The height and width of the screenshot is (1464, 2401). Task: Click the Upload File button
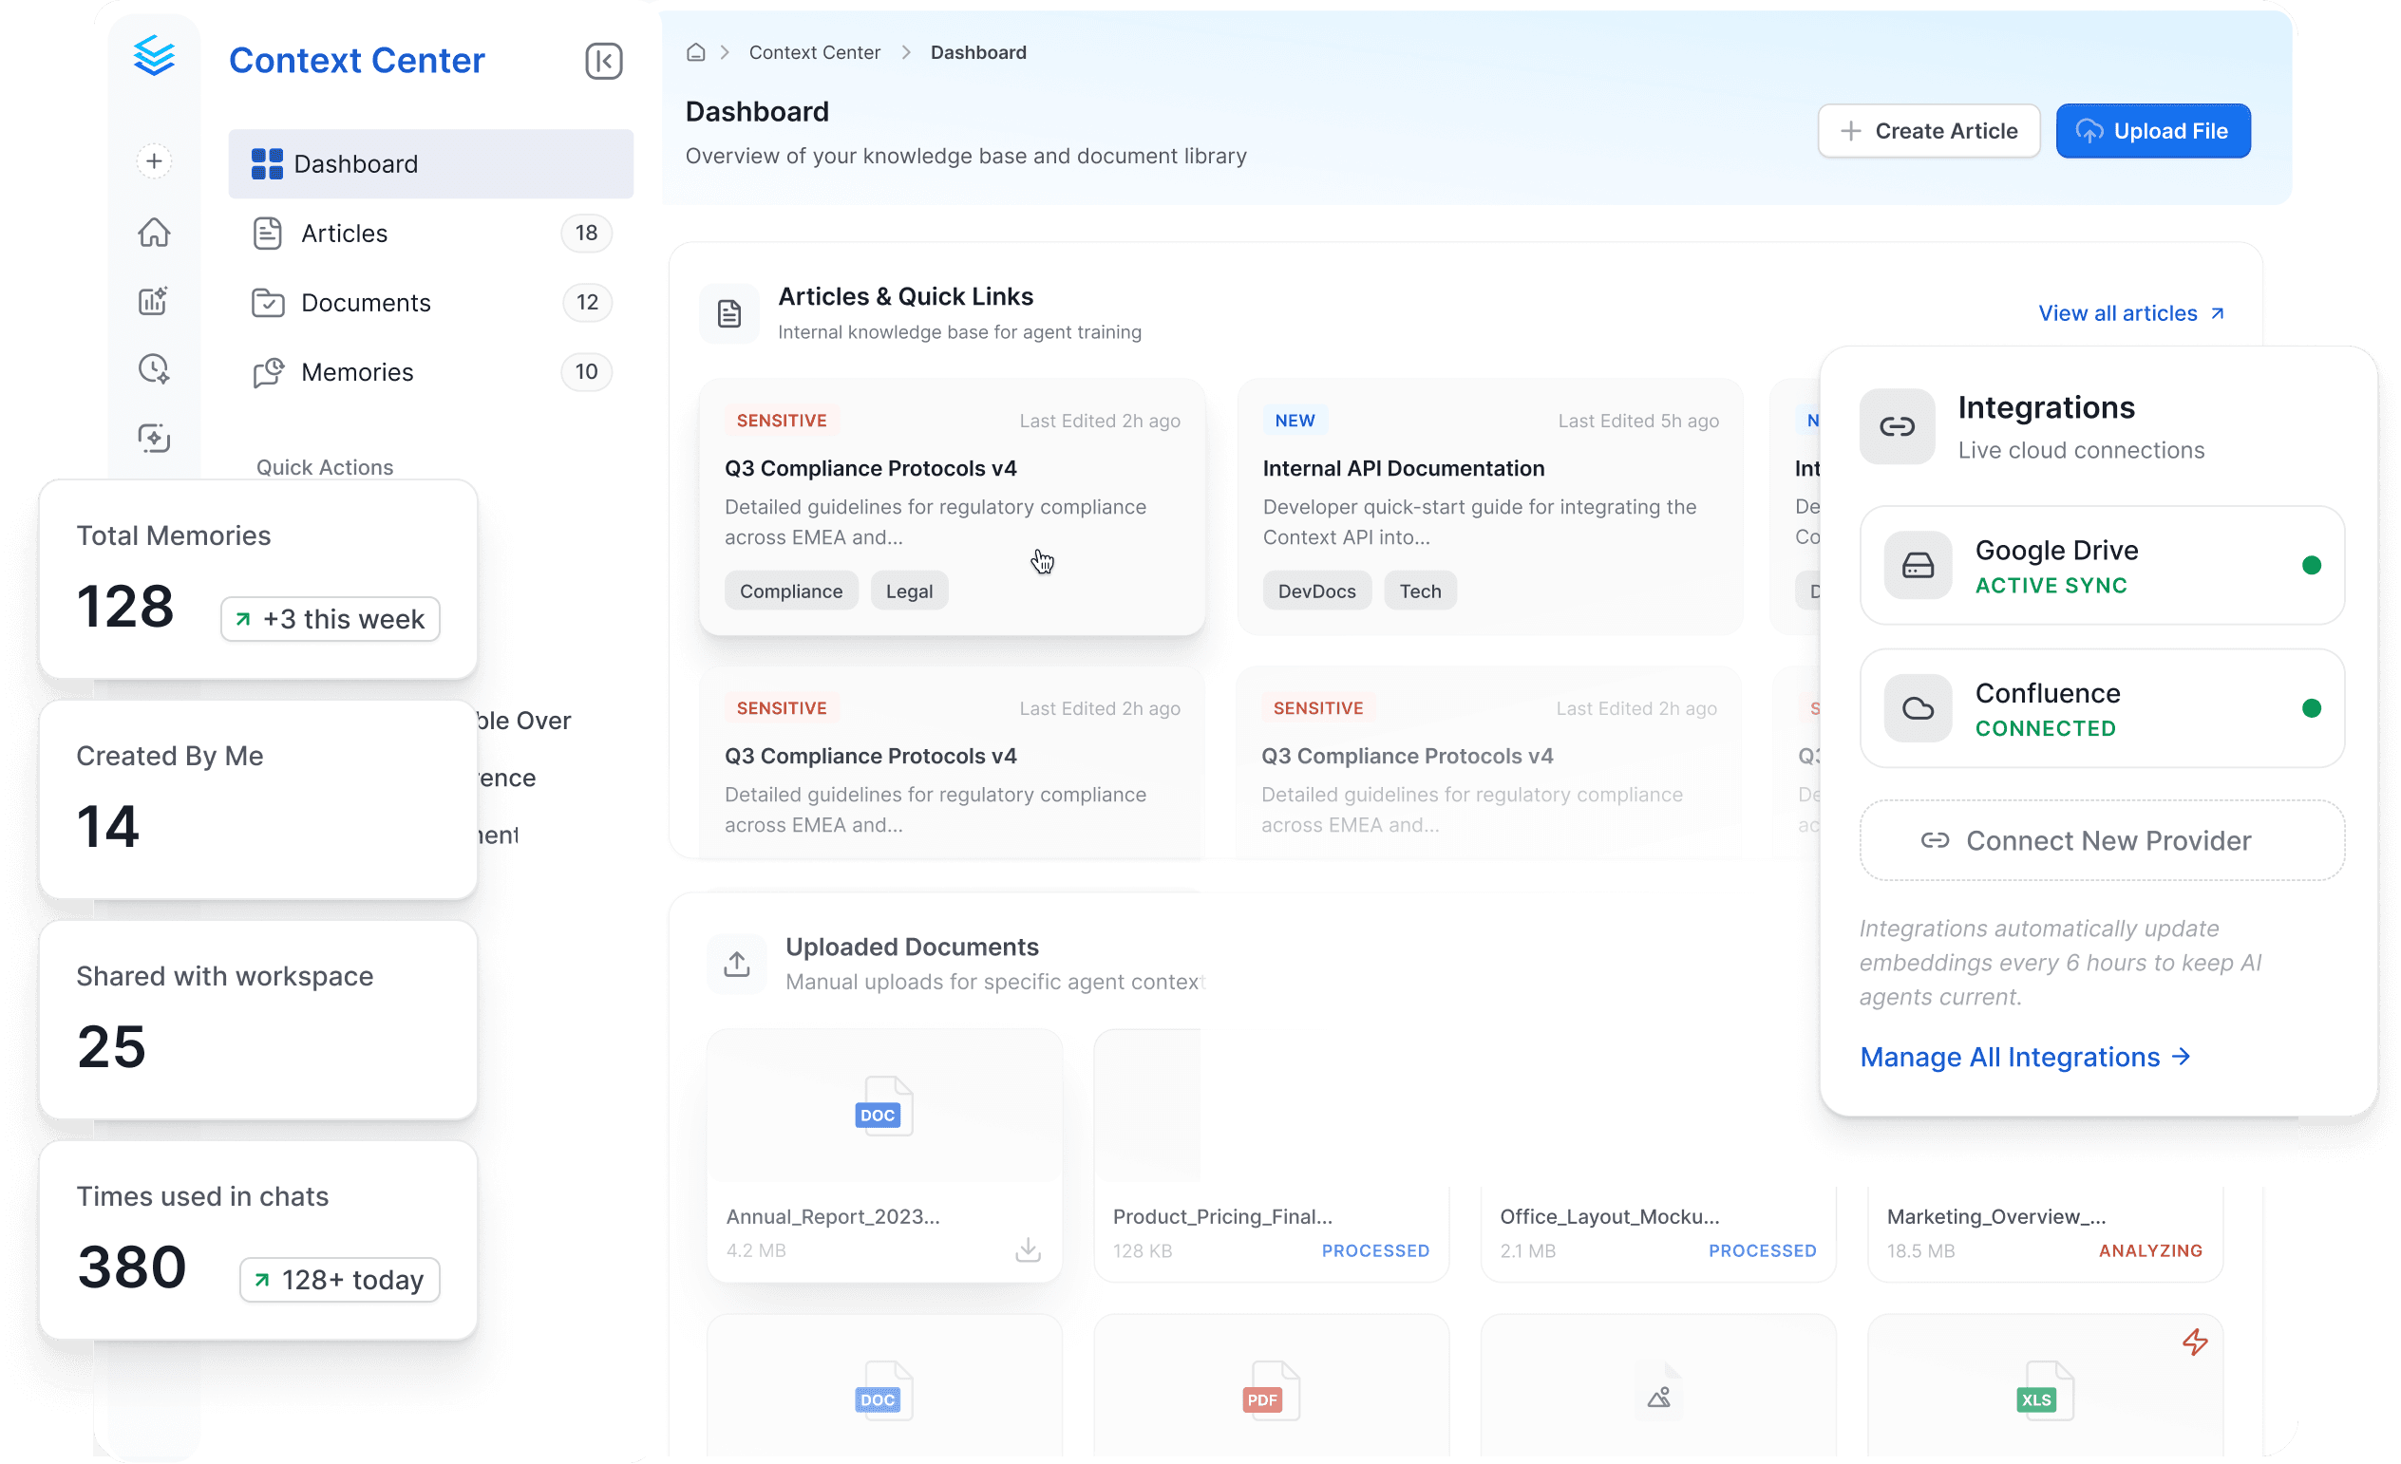2152,130
